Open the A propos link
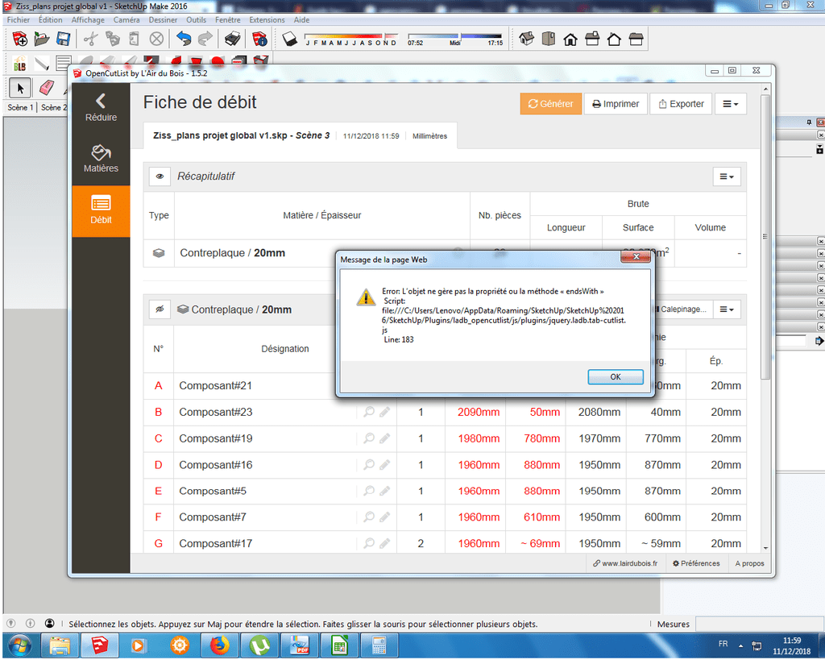Image resolution: width=825 pixels, height=660 pixels. pos(749,563)
